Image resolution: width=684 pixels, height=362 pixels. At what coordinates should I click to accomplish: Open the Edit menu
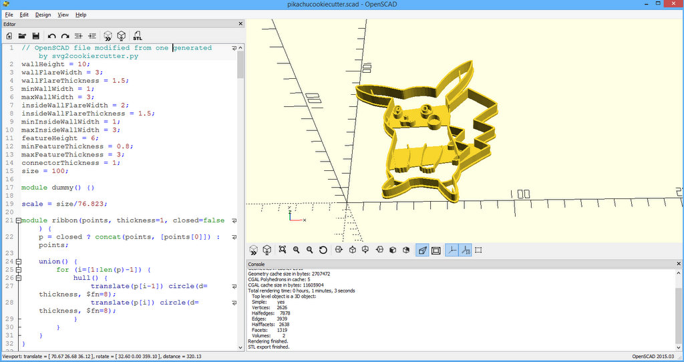pos(24,15)
